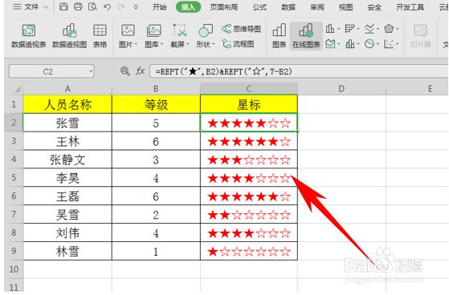Click the formula bar zoom magnifier icon
Screen dimensions: 449x295
point(124,71)
